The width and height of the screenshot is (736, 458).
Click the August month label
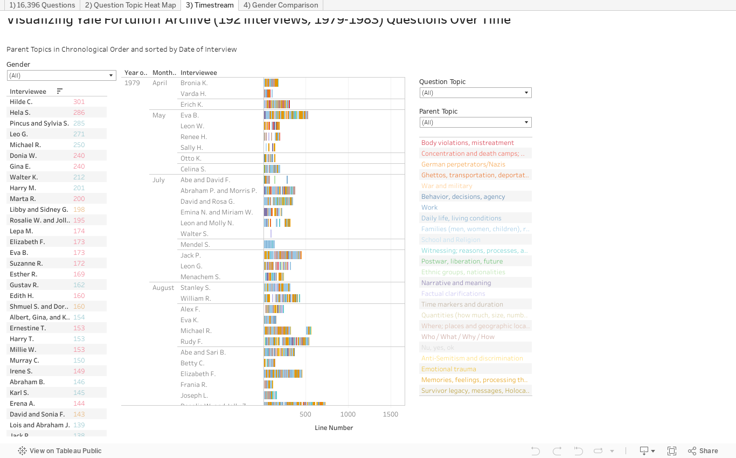163,288
